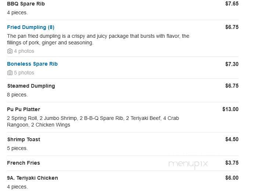
Task: Click the $7.30 Boneless Spare Rib price
Action: pyautogui.click(x=232, y=64)
